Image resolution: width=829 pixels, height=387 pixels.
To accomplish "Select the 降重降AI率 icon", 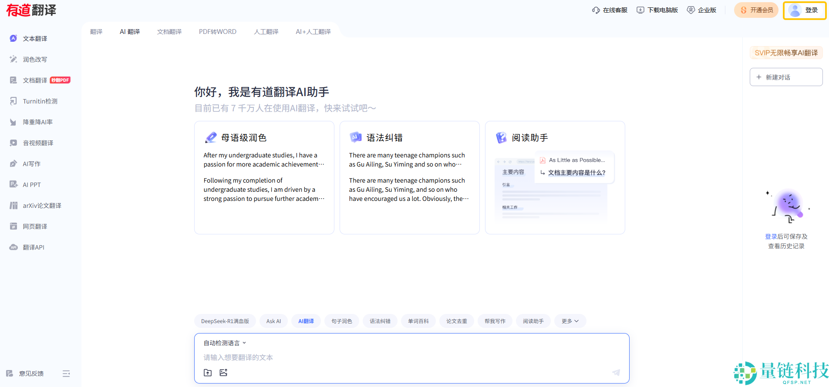I will point(13,122).
